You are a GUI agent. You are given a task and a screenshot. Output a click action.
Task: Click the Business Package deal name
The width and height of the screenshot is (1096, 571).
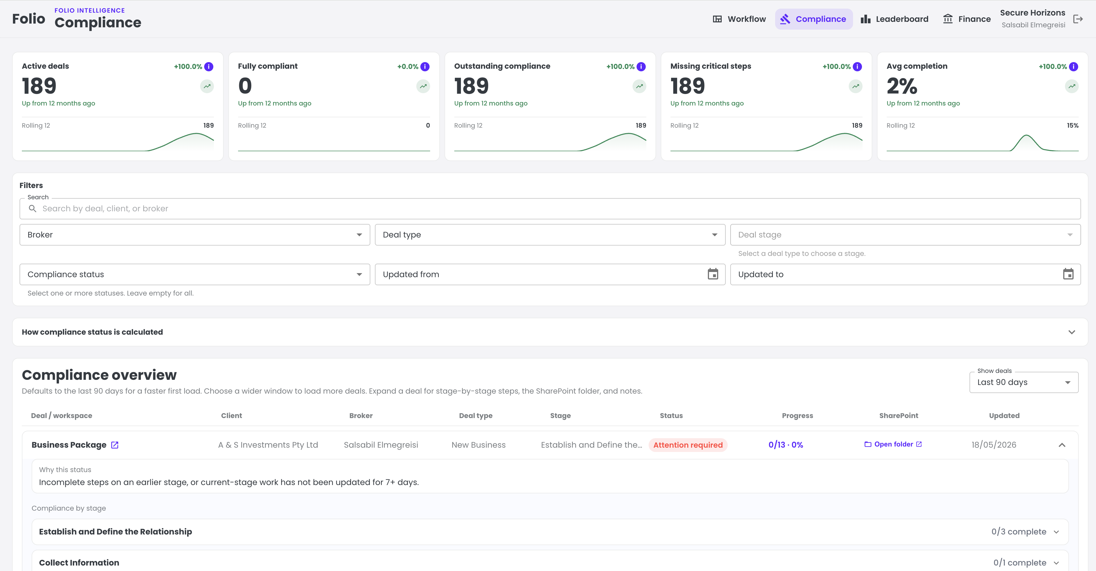69,444
